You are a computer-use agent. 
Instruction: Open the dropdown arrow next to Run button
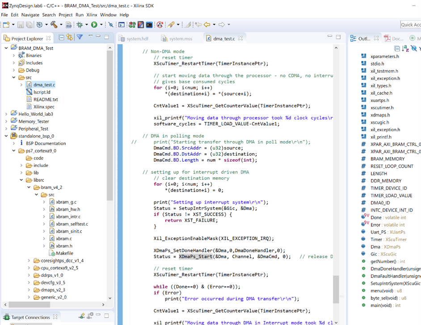click(101, 25)
